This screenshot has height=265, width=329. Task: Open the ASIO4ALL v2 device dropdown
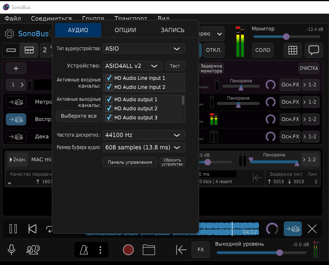click(x=132, y=66)
